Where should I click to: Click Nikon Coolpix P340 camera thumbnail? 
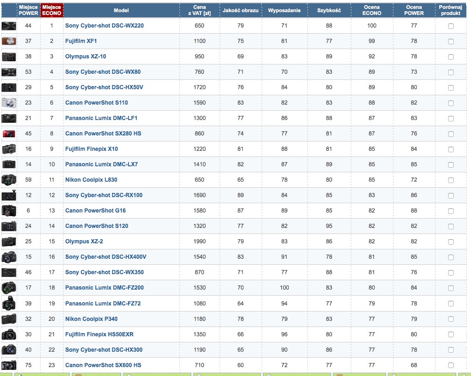[x=9, y=319]
